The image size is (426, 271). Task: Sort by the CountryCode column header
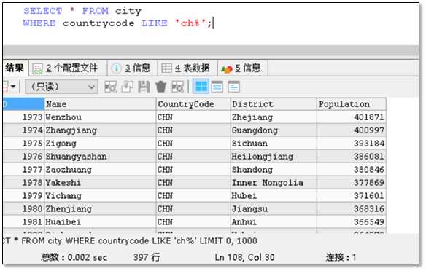point(193,104)
